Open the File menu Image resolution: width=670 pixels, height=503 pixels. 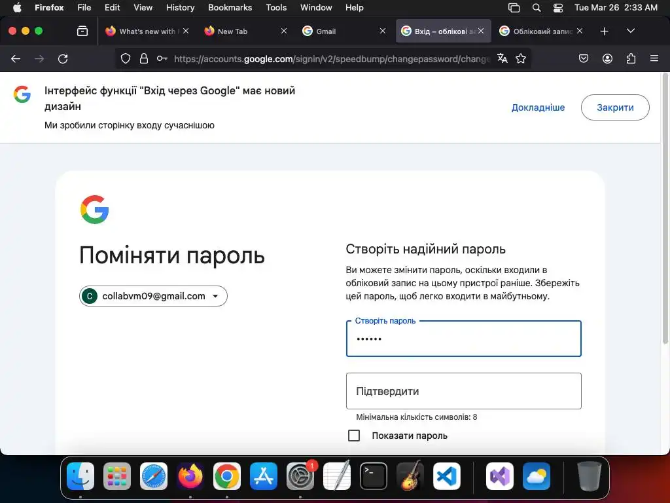click(x=84, y=7)
